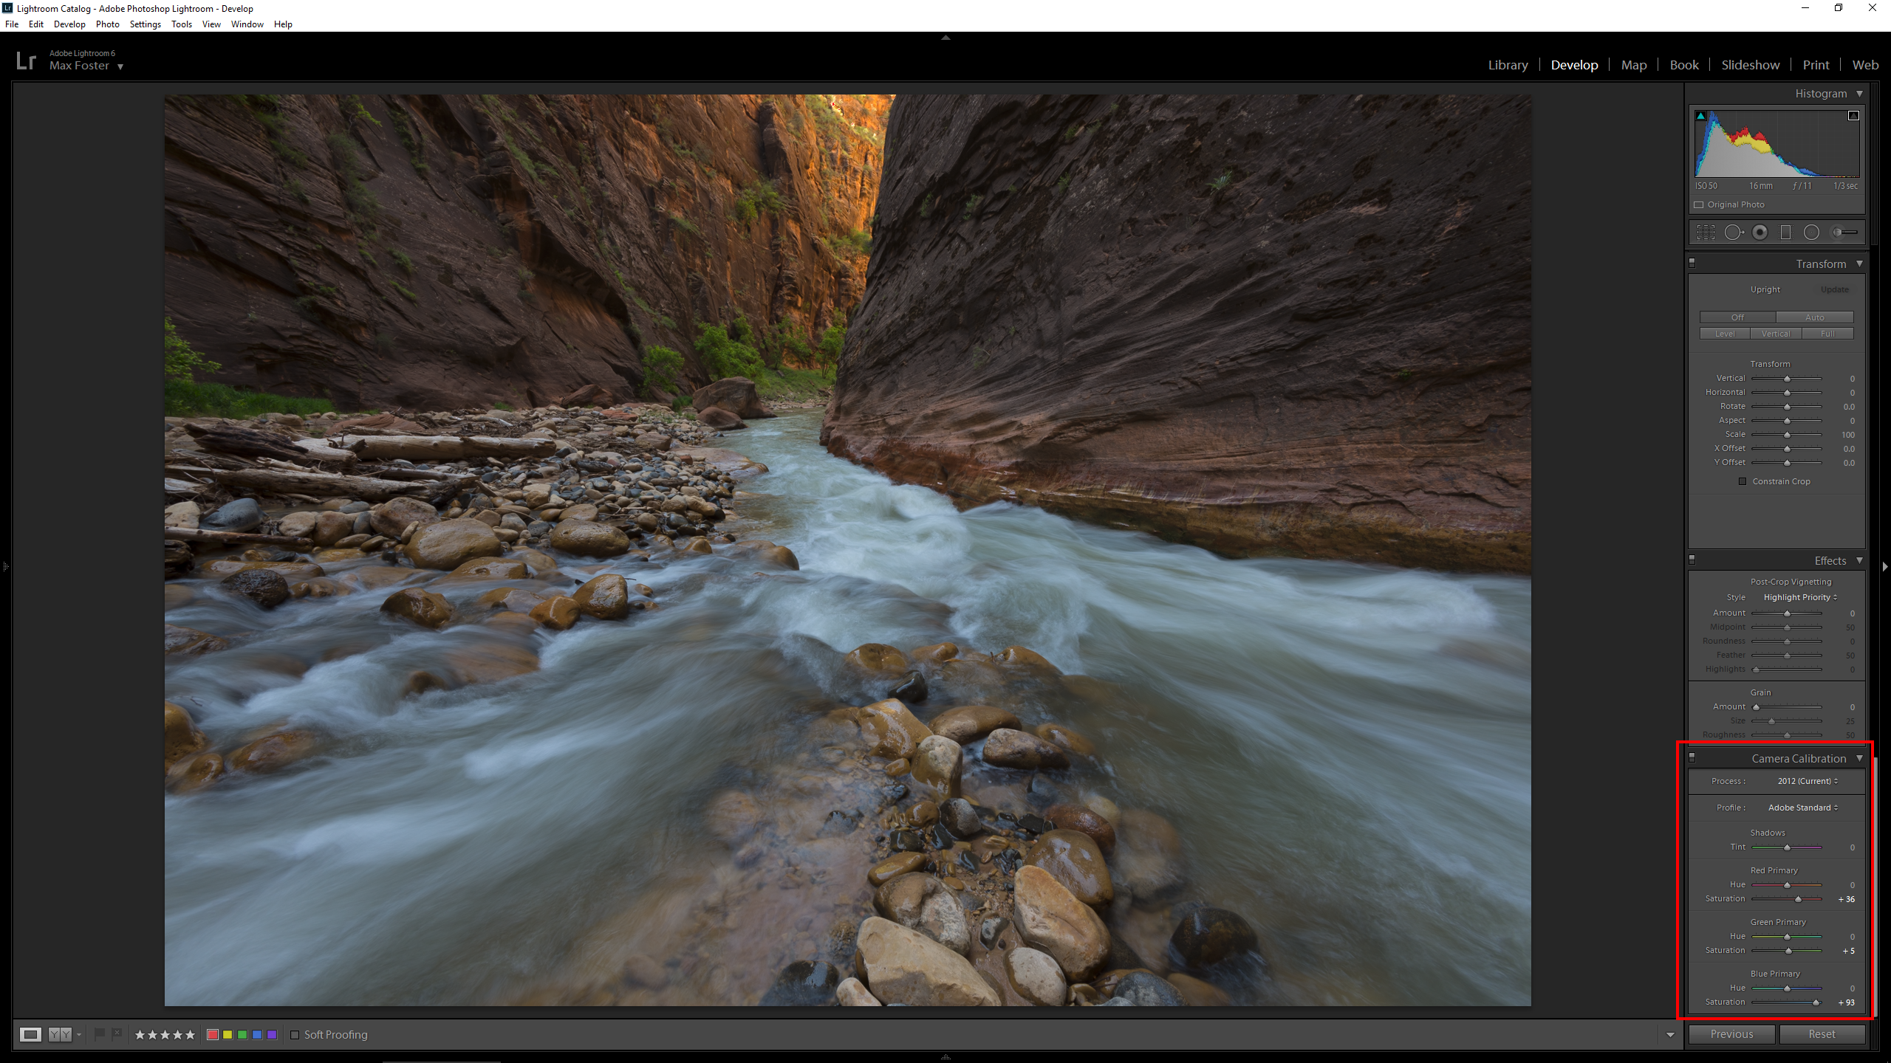Switch to the Print module
1891x1063 pixels.
(x=1816, y=65)
